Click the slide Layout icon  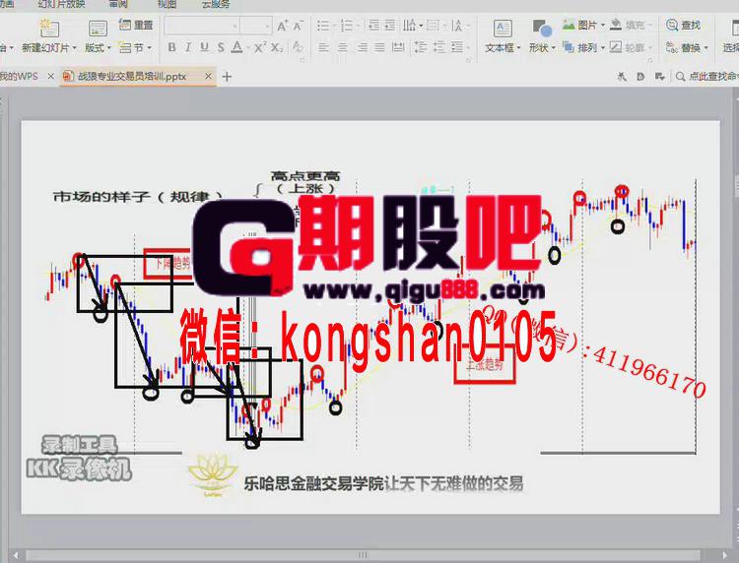coord(98,28)
